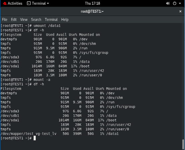Click the mount -a command text
185x150 pixels.
point(42,80)
